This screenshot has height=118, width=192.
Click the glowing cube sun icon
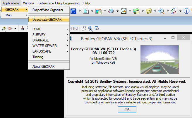10,29
